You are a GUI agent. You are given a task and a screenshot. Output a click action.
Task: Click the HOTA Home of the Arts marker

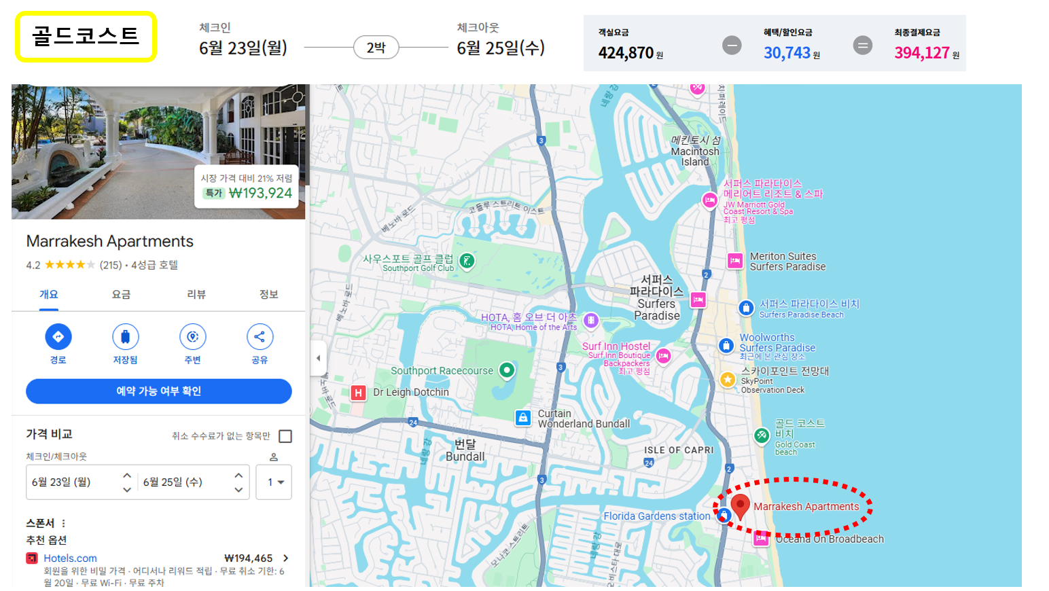(591, 320)
